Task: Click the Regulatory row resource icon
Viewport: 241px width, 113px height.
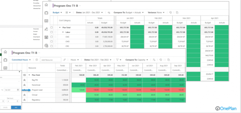Action: (x=24, y=100)
